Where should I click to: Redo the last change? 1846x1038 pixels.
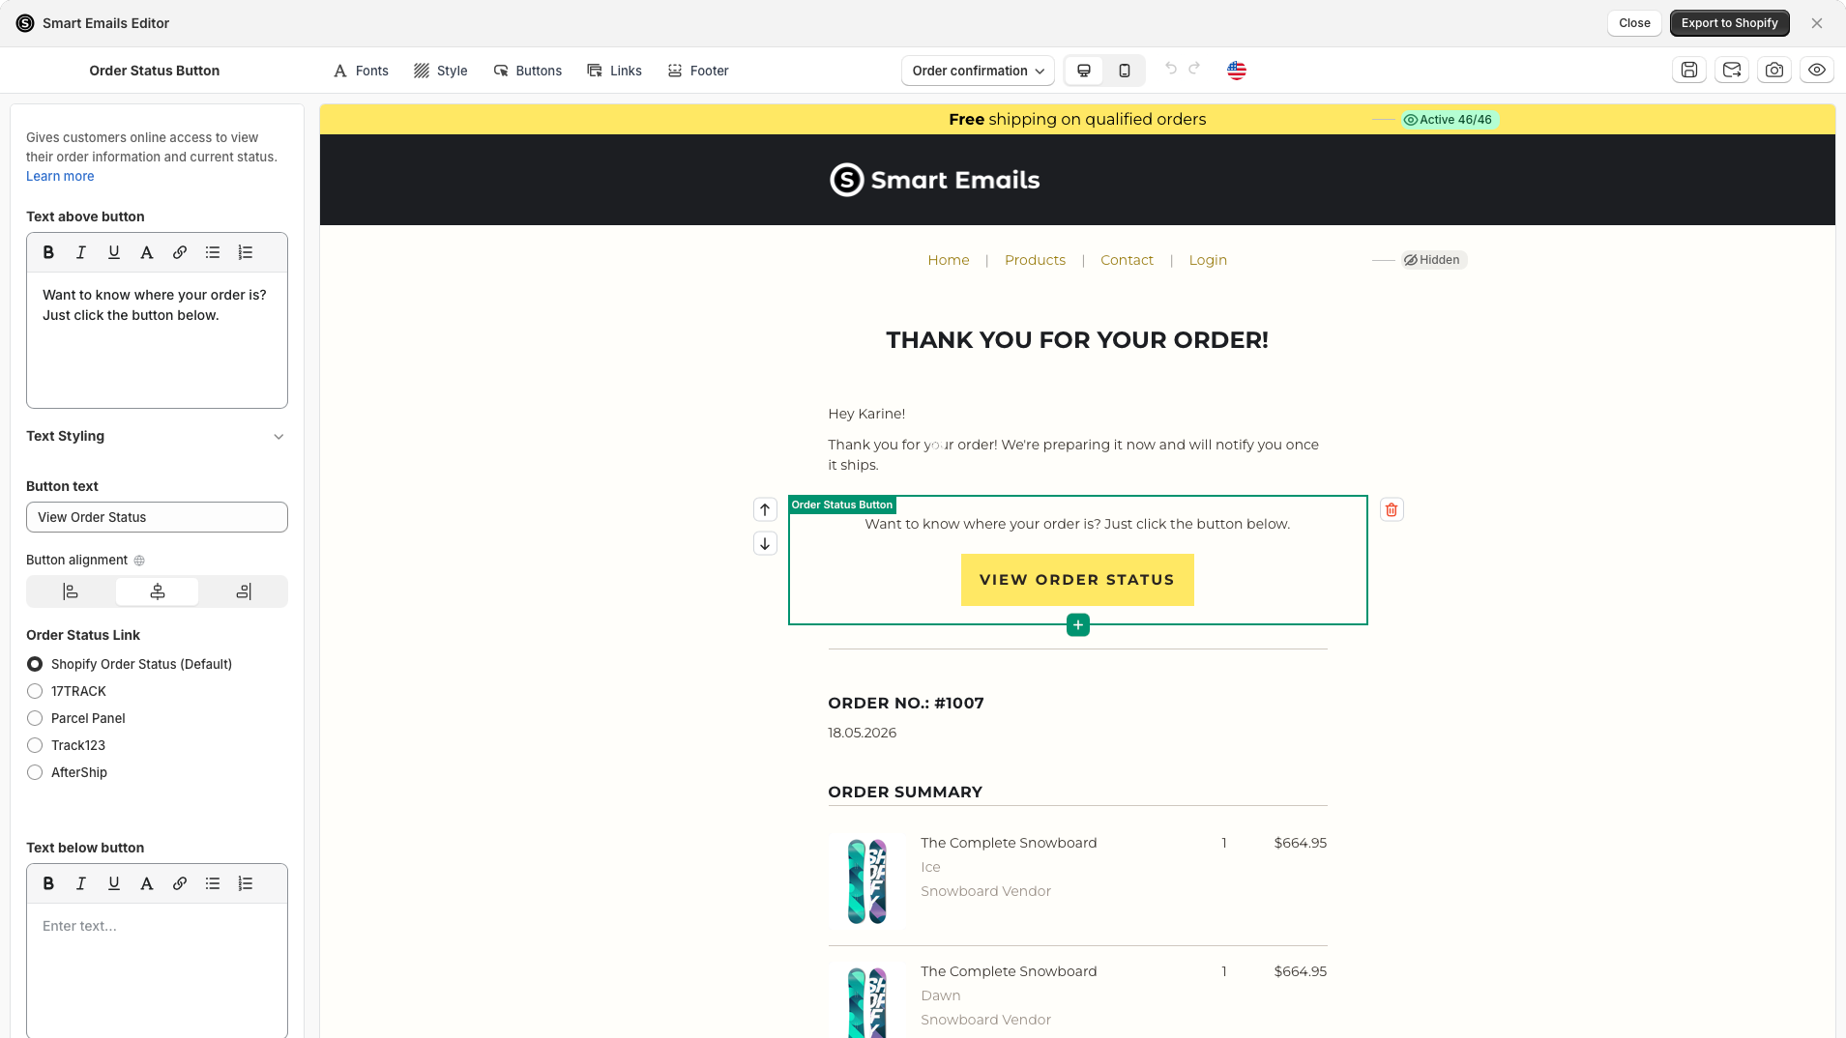click(x=1194, y=68)
